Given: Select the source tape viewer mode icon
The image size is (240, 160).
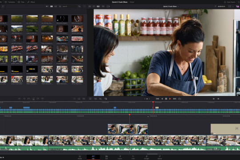Looking at the screenshot, I should click(94, 6).
